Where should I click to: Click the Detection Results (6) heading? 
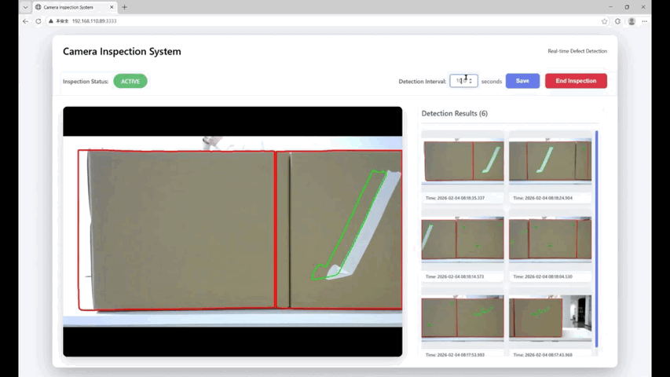[455, 113]
